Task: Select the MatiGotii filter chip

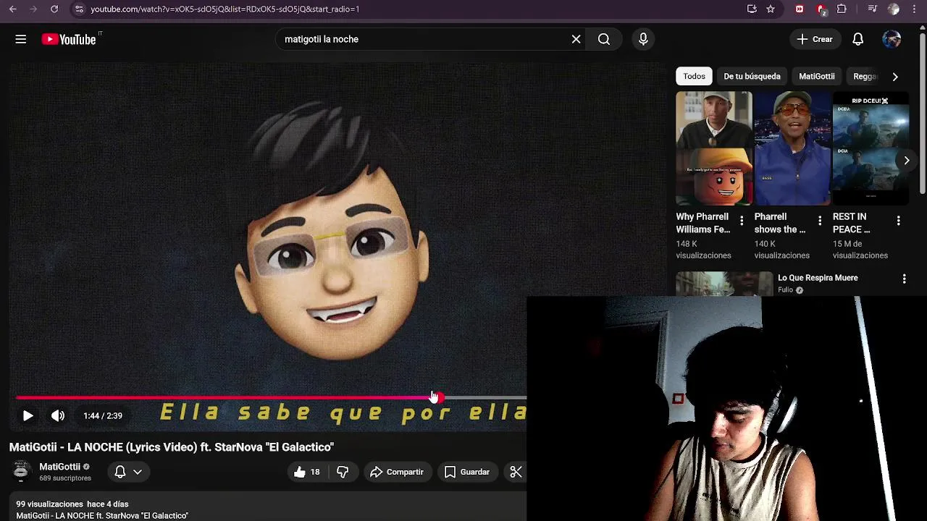Action: 816,76
